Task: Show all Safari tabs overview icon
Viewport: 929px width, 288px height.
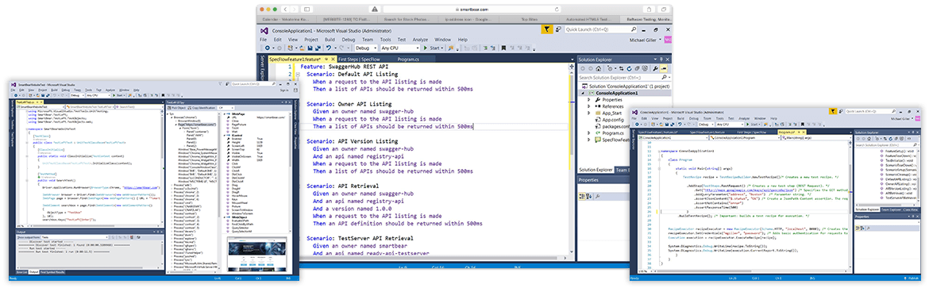Action: click(664, 10)
